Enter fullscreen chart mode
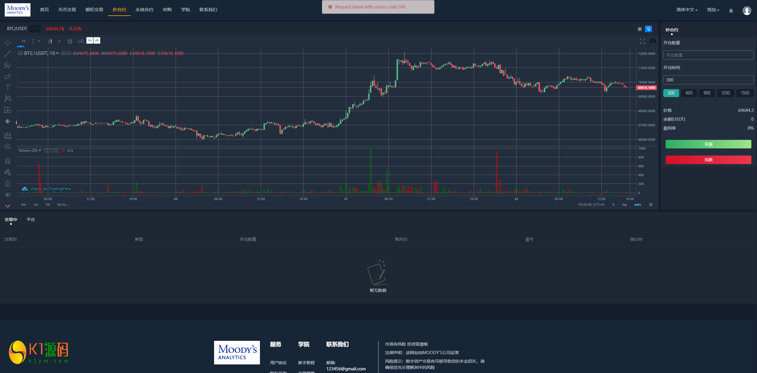 [642, 41]
